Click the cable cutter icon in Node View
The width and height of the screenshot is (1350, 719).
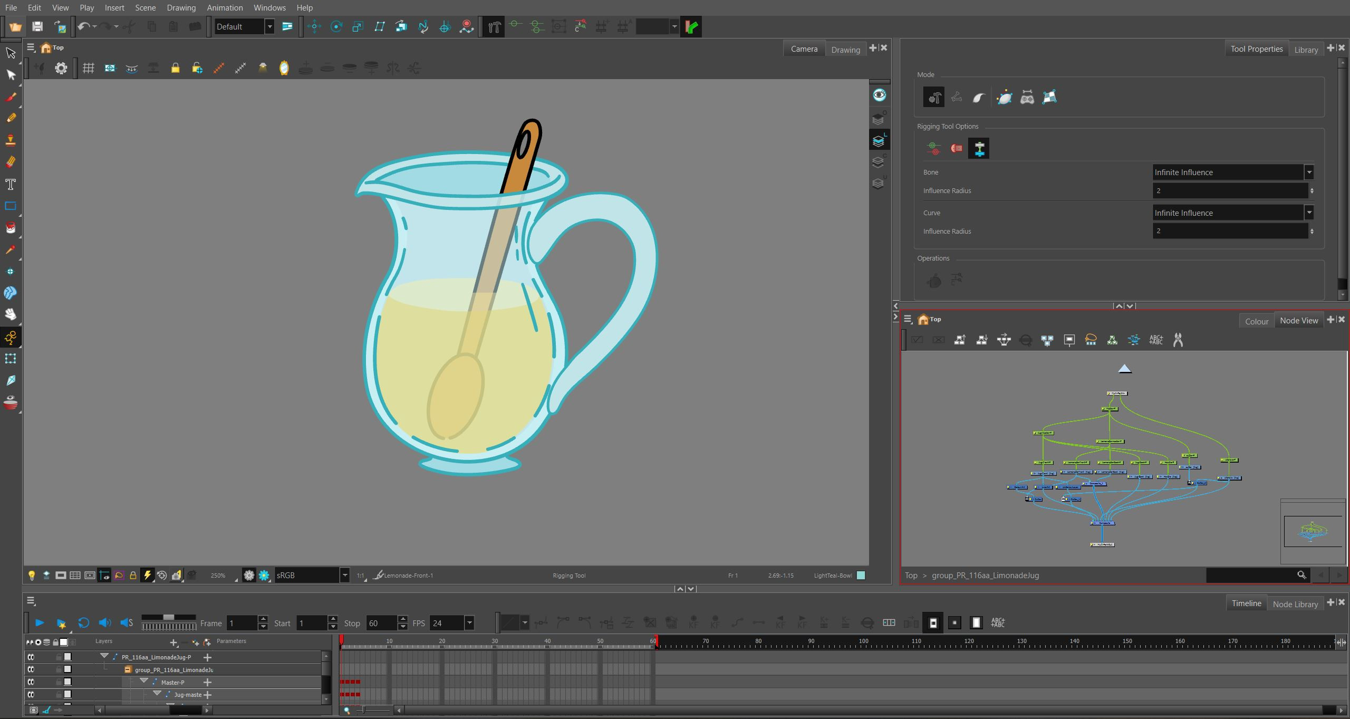point(1178,340)
